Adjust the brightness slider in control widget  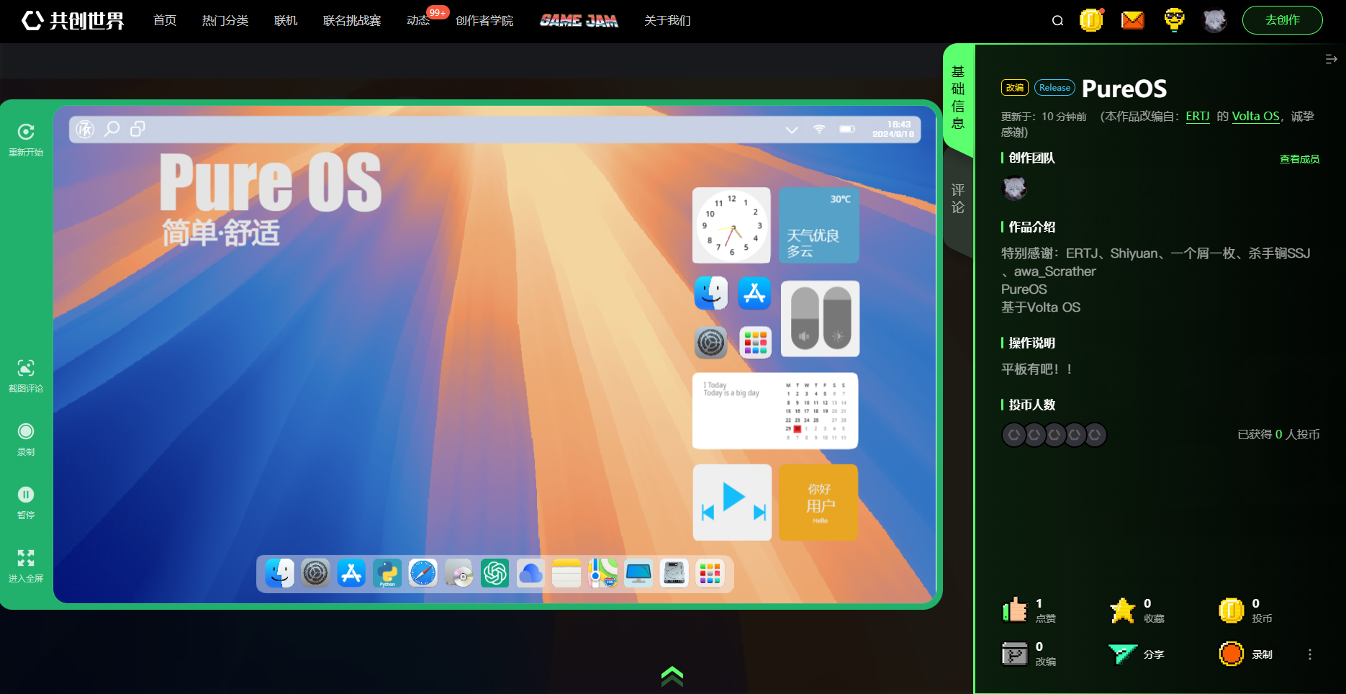(837, 318)
